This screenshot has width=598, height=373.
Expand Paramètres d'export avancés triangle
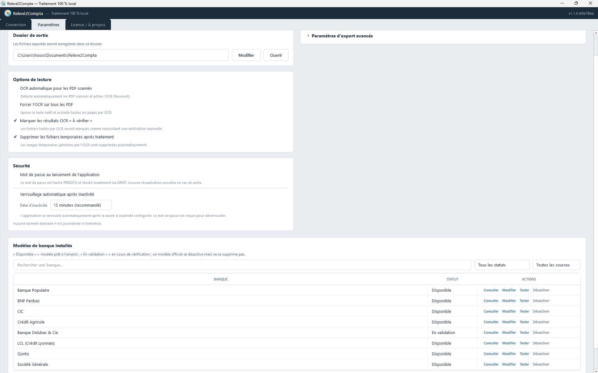pyautogui.click(x=308, y=36)
